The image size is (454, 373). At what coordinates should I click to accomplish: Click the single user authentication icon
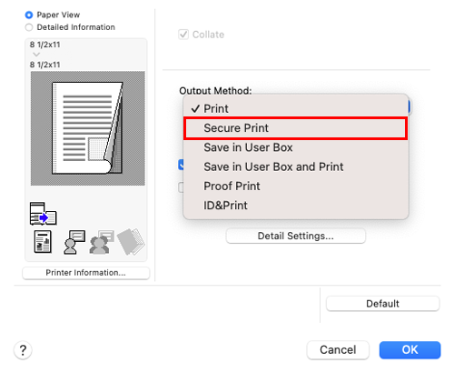coord(74,242)
